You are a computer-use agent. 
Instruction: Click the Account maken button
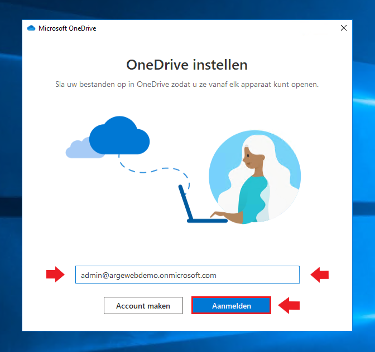coord(143,305)
